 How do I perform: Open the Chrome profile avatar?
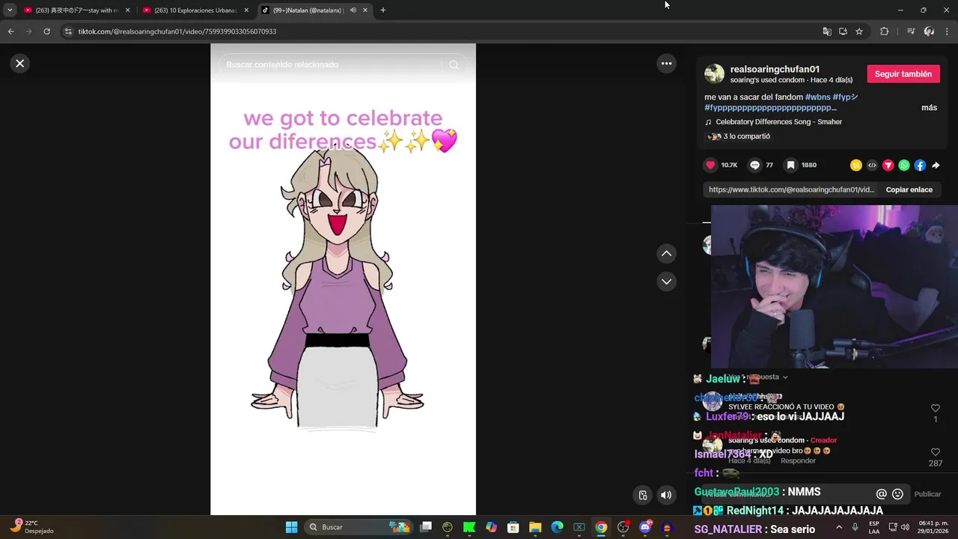(x=929, y=31)
